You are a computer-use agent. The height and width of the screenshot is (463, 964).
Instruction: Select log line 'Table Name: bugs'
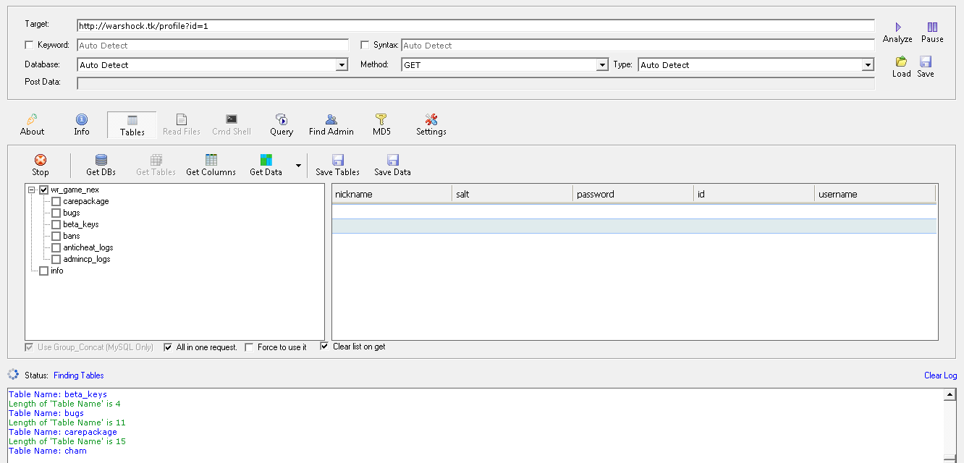46,413
